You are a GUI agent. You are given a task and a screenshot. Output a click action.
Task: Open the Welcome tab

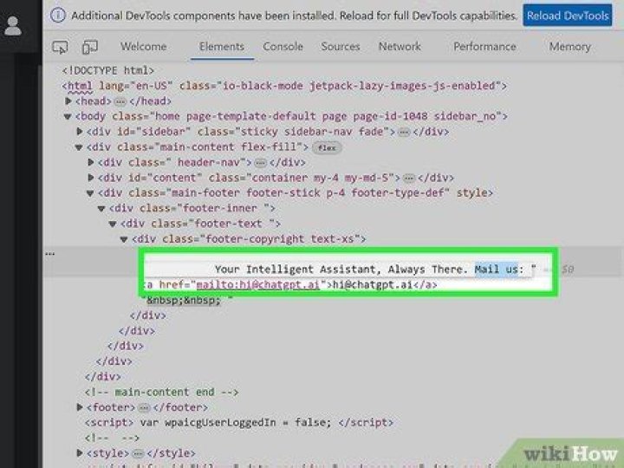[143, 47]
